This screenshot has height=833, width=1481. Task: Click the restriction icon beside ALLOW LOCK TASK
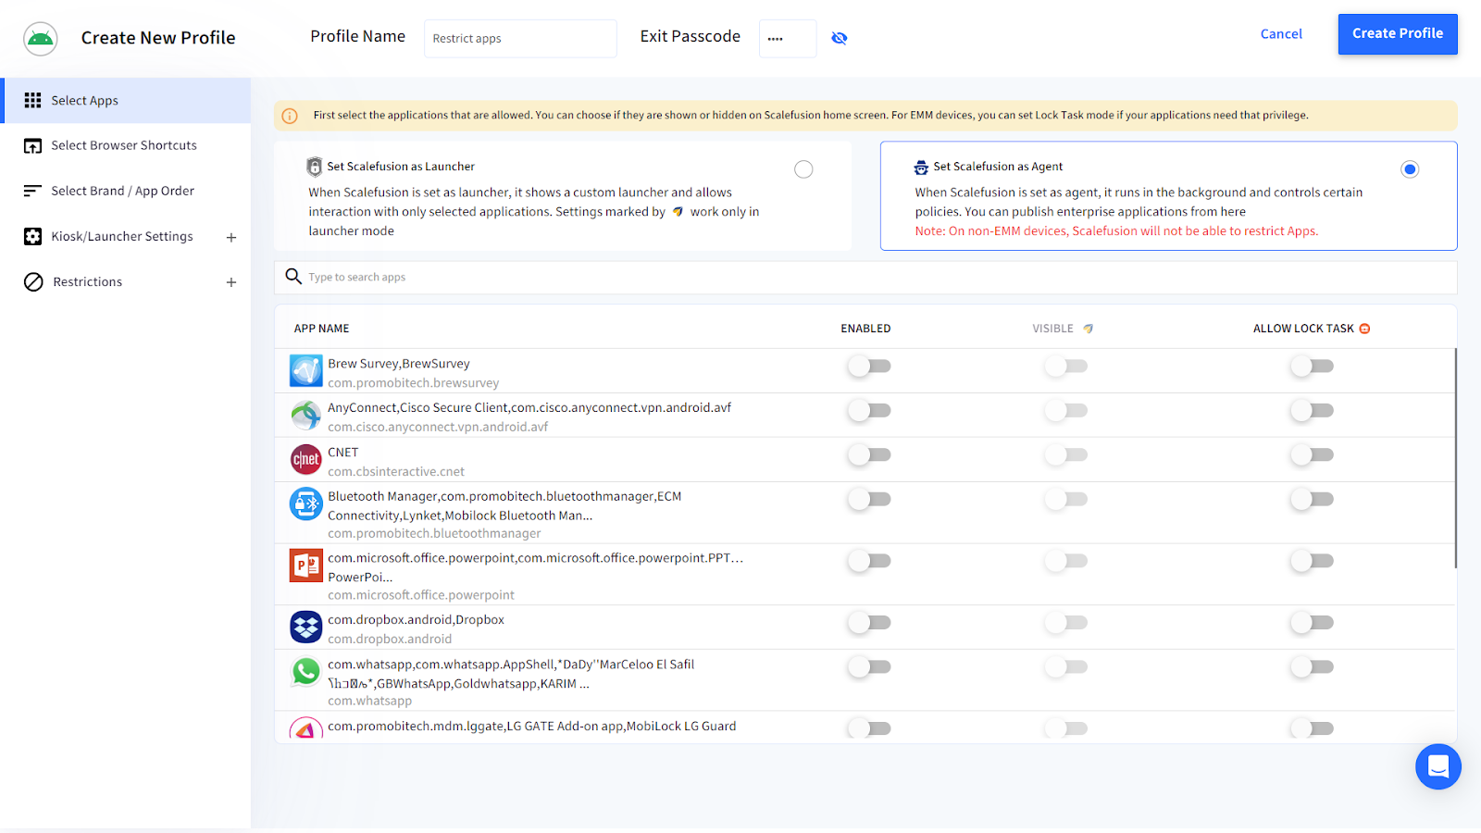click(1364, 328)
